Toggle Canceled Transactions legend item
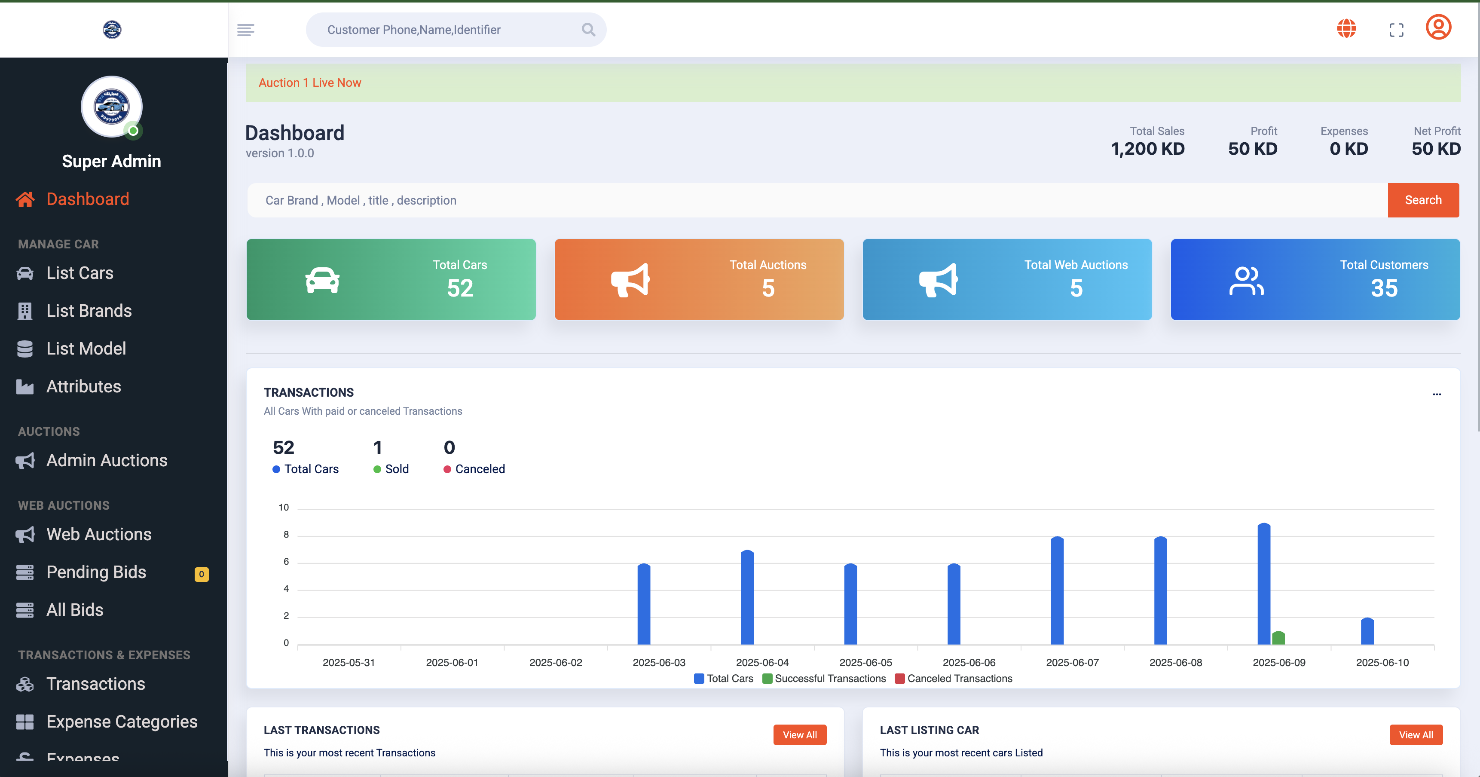The height and width of the screenshot is (777, 1480). pos(954,679)
